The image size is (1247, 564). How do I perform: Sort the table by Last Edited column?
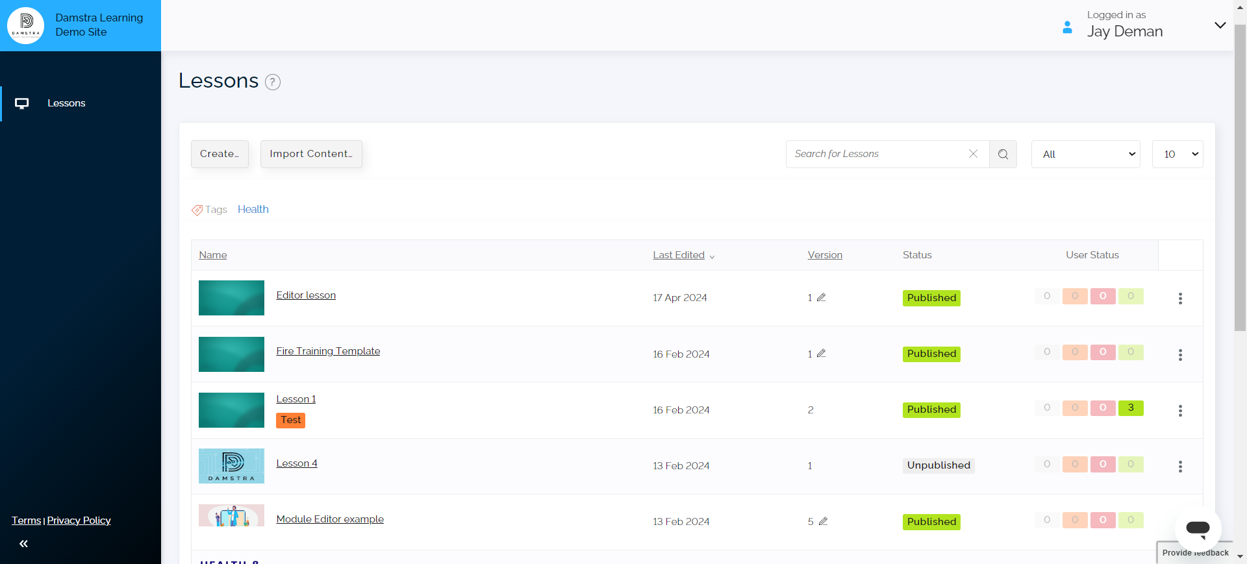pyautogui.click(x=679, y=255)
